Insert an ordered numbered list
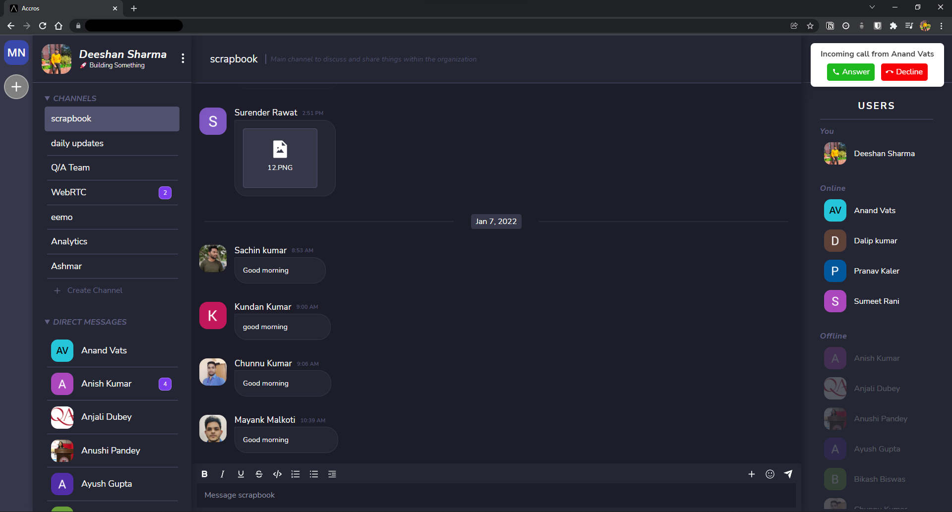952x512 pixels. tap(296, 474)
